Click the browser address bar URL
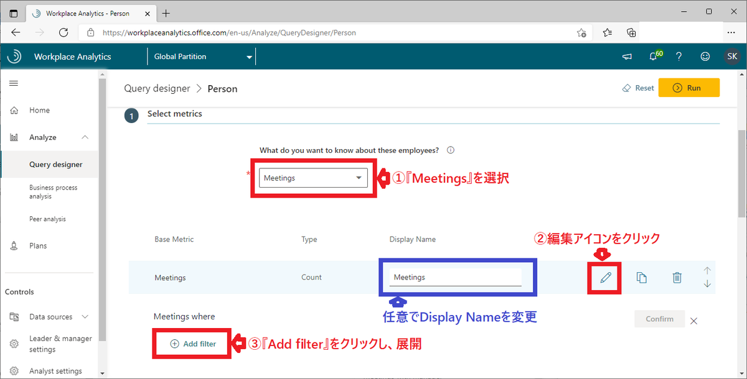Screen dimensions: 747x379 [x=229, y=33]
